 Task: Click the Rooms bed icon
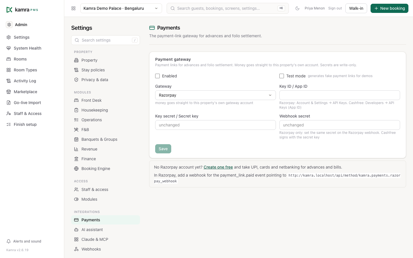(x=9, y=59)
